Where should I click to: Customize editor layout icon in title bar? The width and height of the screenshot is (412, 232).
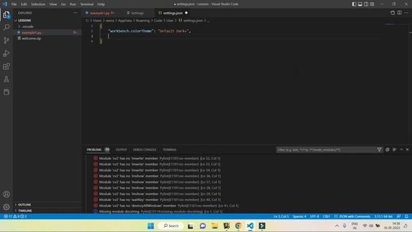pyautogui.click(x=372, y=4)
